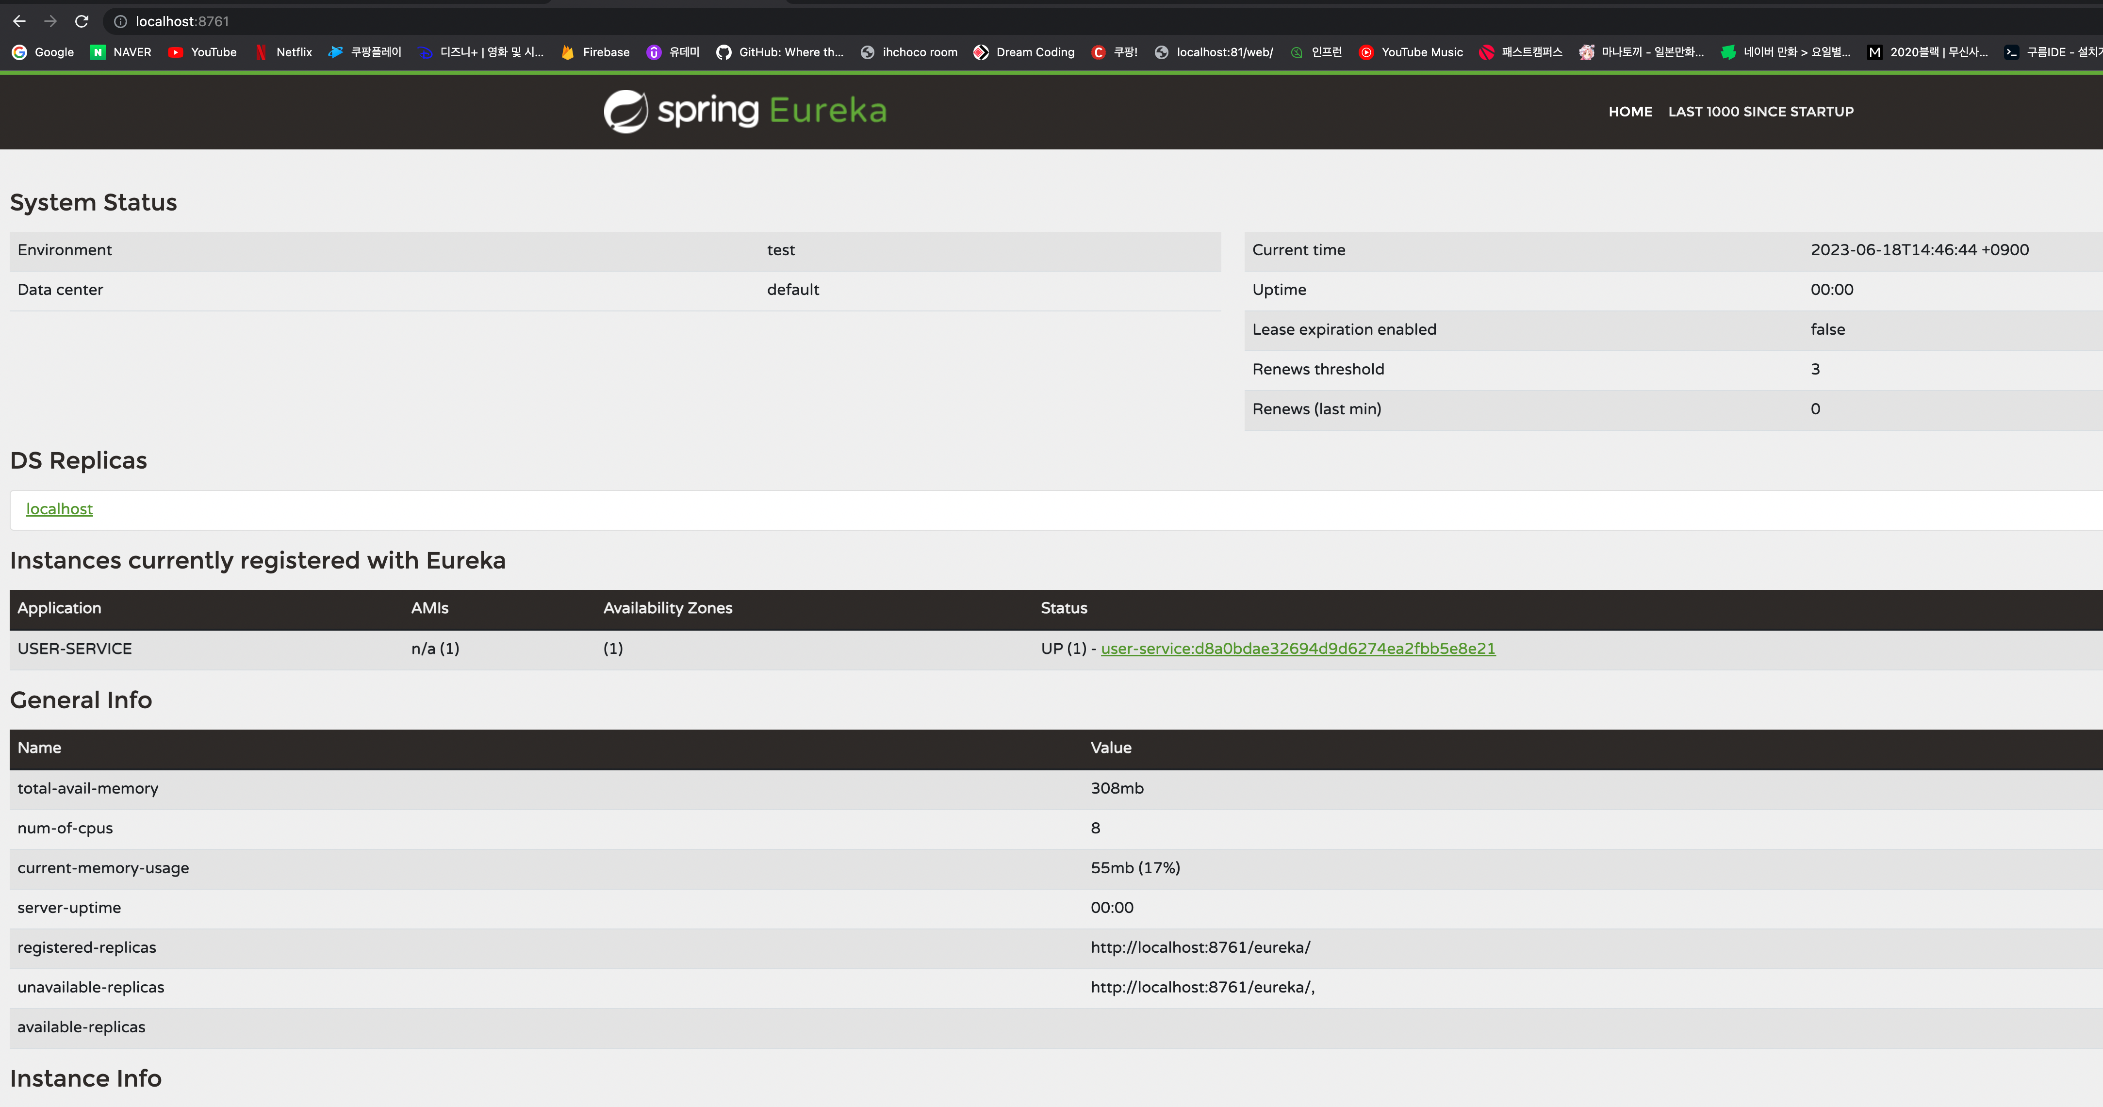Open the GitHub bookmark
Viewport: 2103px width, 1107px height.
click(780, 52)
